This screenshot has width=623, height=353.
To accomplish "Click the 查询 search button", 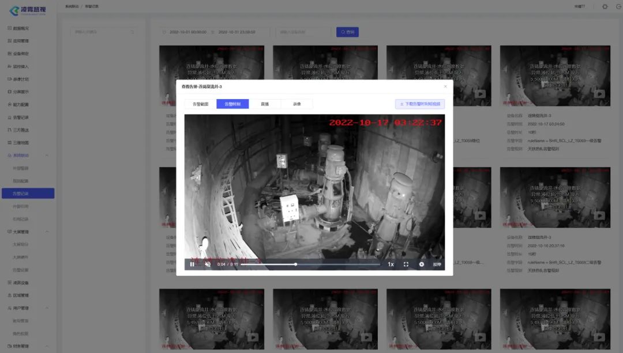I will pyautogui.click(x=347, y=32).
